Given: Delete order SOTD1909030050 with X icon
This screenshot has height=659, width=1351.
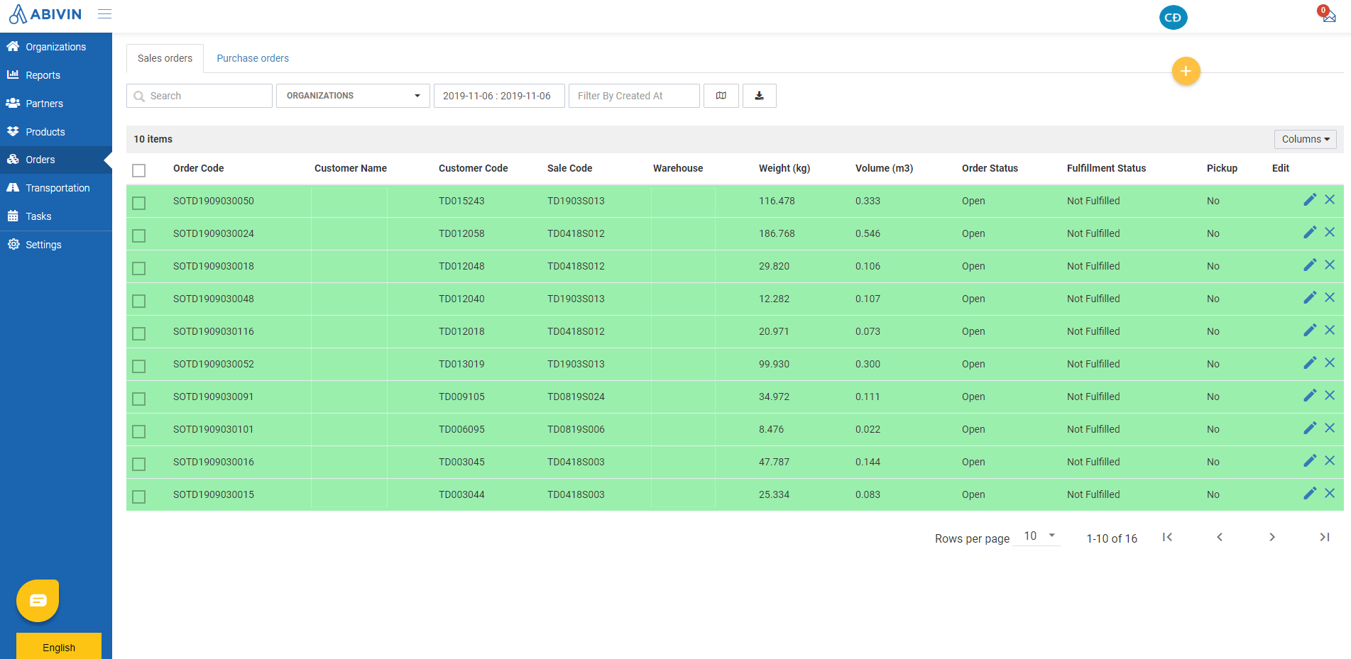Looking at the screenshot, I should click(1330, 200).
